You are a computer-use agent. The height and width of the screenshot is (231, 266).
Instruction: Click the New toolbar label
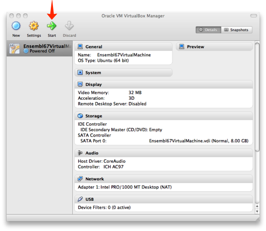(16, 35)
